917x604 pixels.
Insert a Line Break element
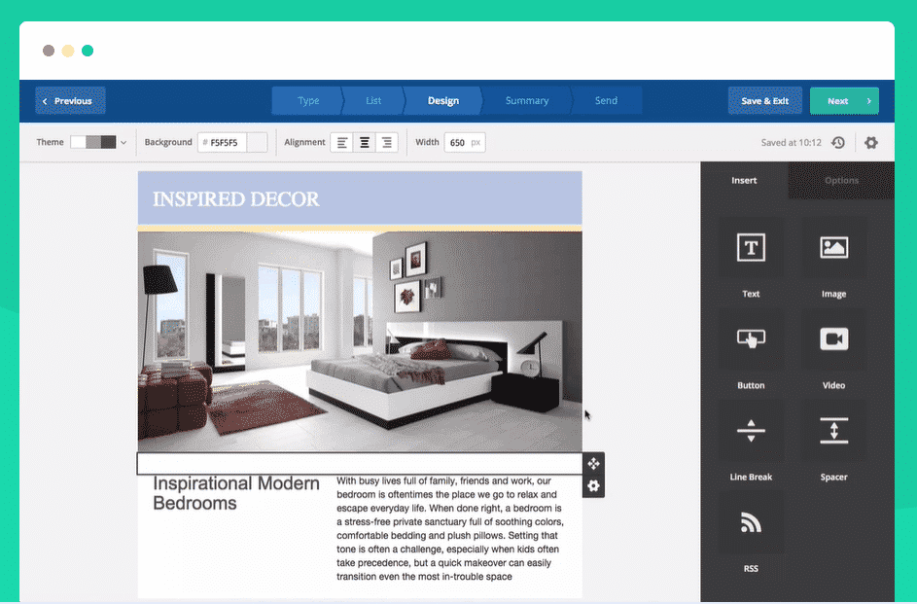click(751, 431)
